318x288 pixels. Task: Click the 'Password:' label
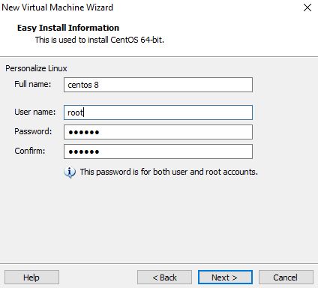coord(33,131)
